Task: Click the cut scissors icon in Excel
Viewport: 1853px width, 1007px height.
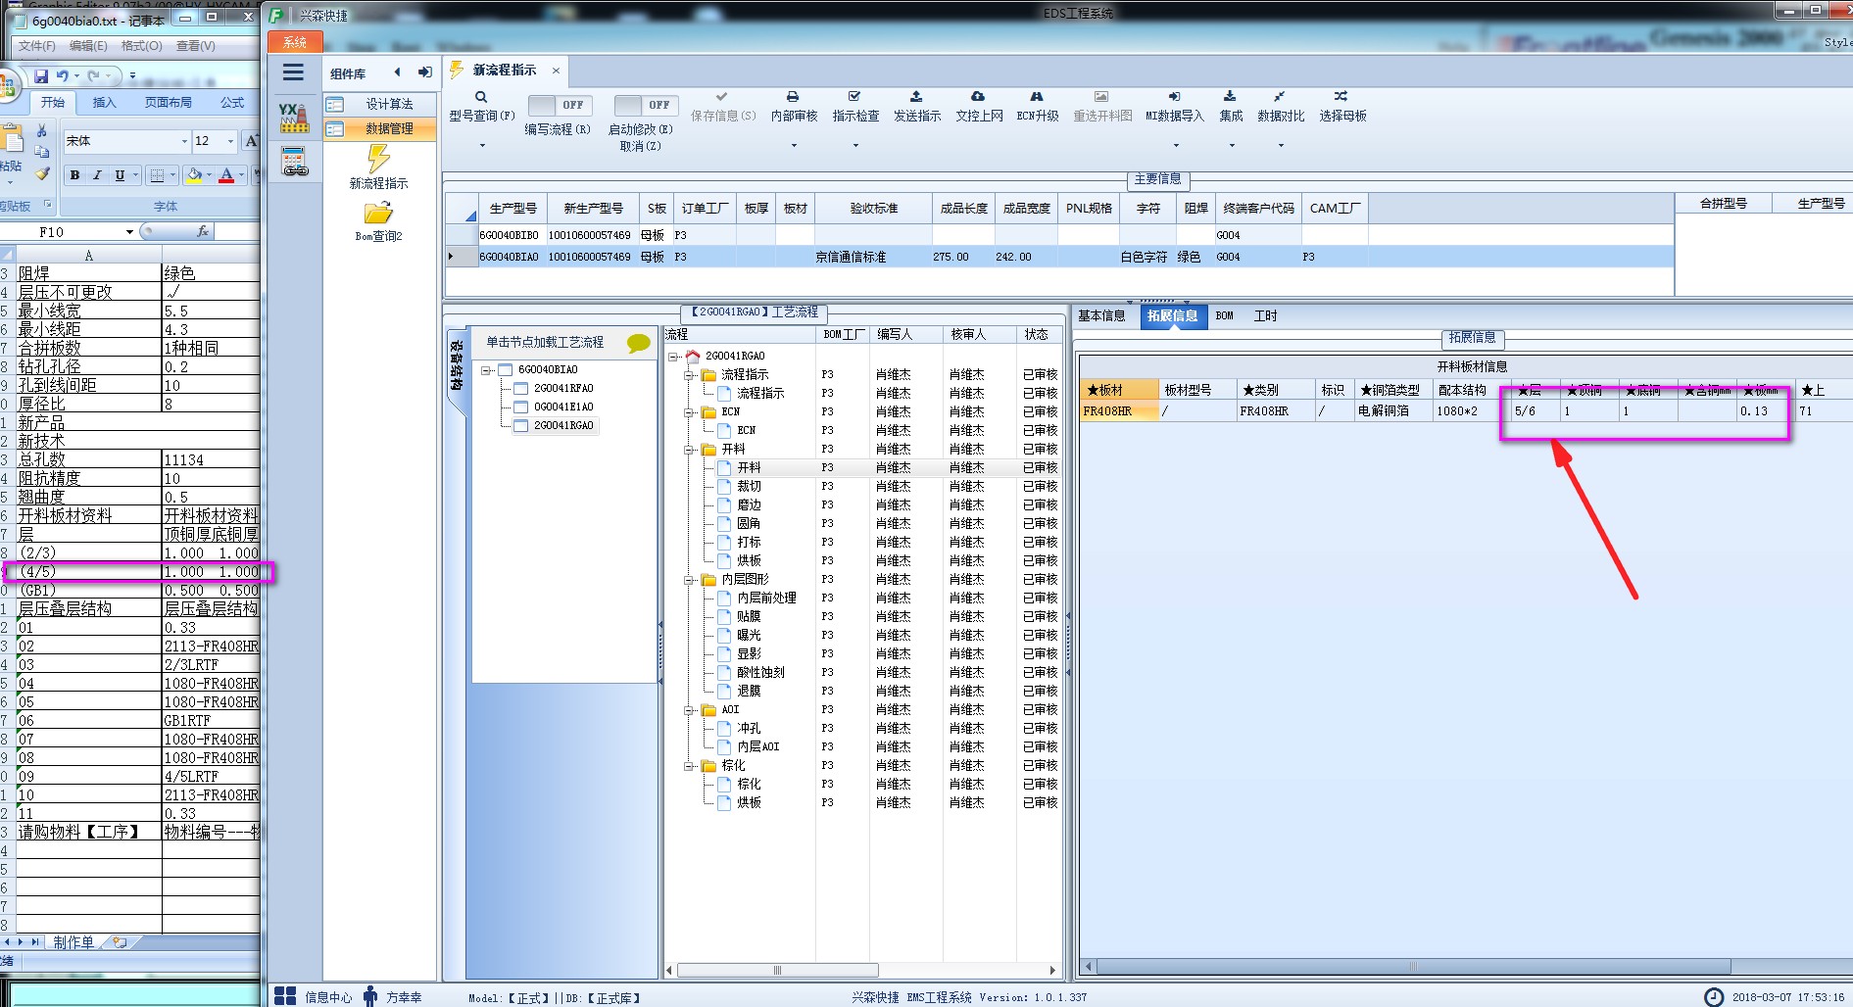Action: point(41,130)
